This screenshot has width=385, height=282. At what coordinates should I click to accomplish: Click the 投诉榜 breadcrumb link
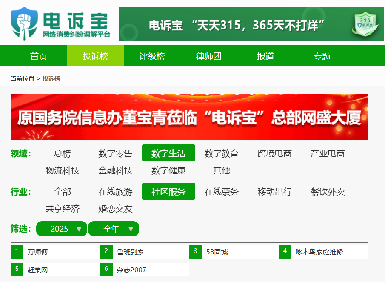[51, 78]
